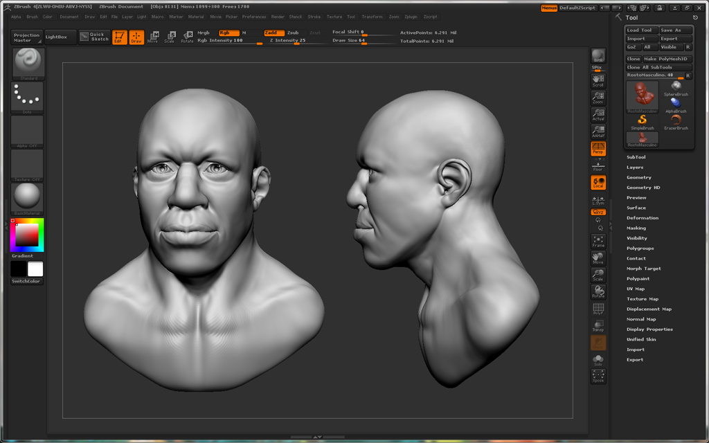Image resolution: width=709 pixels, height=443 pixels.
Task: Open the Stroke menu
Action: coord(314,17)
